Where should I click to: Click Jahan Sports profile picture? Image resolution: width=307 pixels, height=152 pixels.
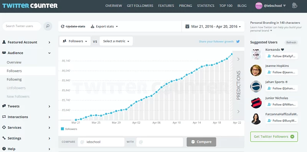pos(256,87)
